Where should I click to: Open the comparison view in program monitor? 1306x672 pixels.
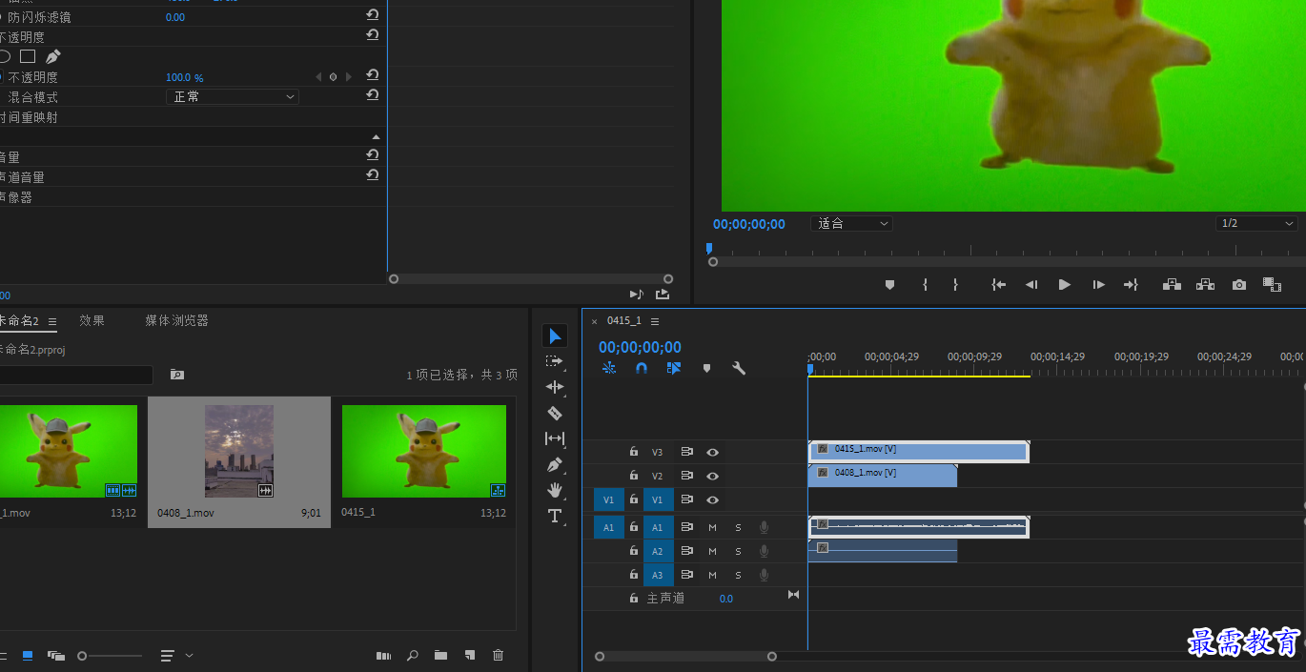[x=1272, y=284]
